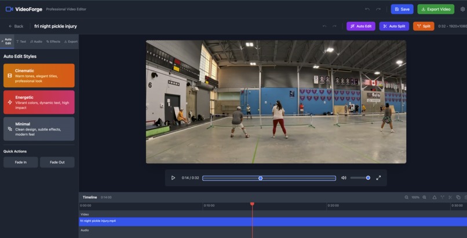Add a Fade In quick action
This screenshot has height=238, width=467.
[21, 162]
